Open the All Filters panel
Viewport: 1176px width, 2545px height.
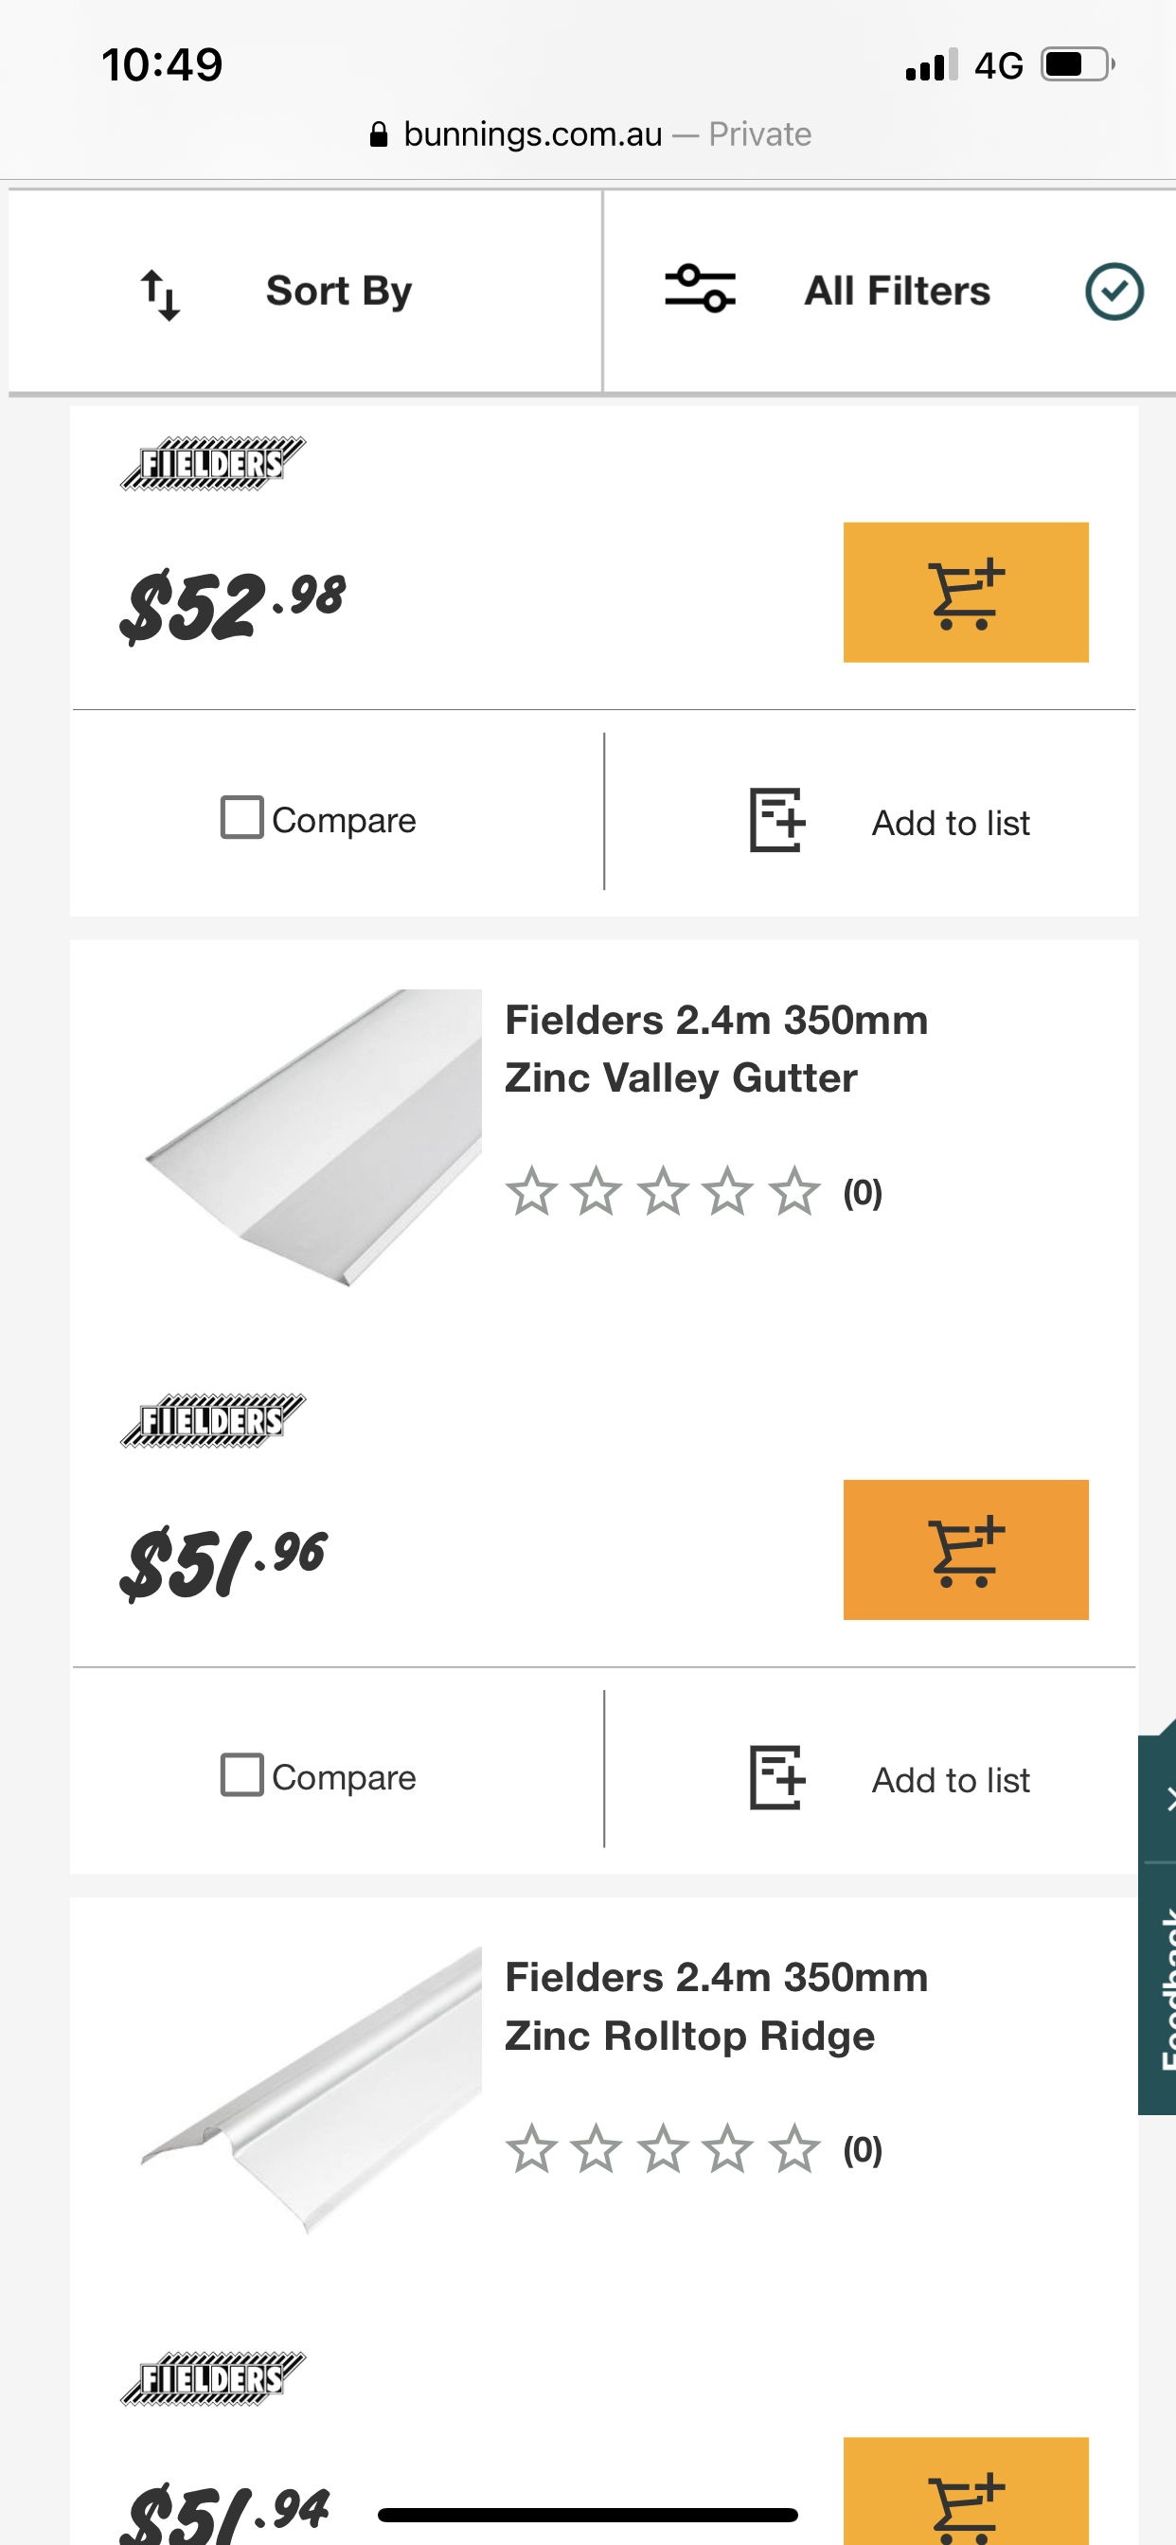(x=896, y=290)
